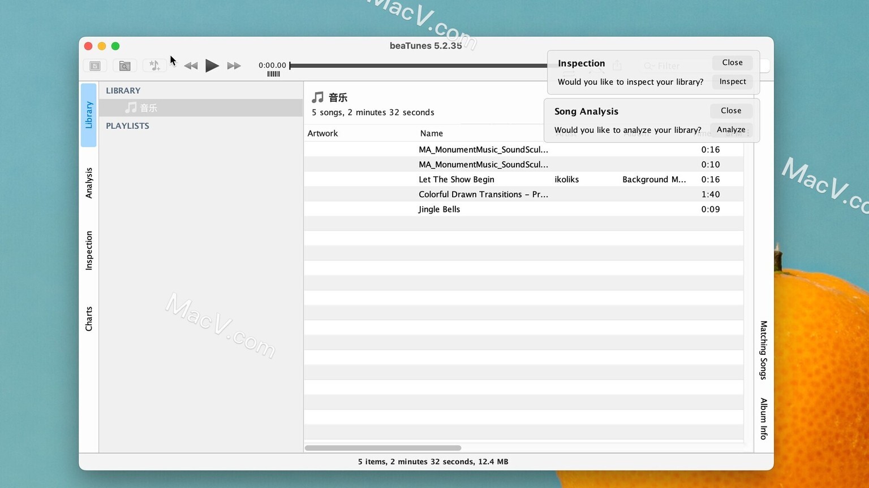Open the Album Info side panel
Screen dimensions: 869x488
point(764,419)
